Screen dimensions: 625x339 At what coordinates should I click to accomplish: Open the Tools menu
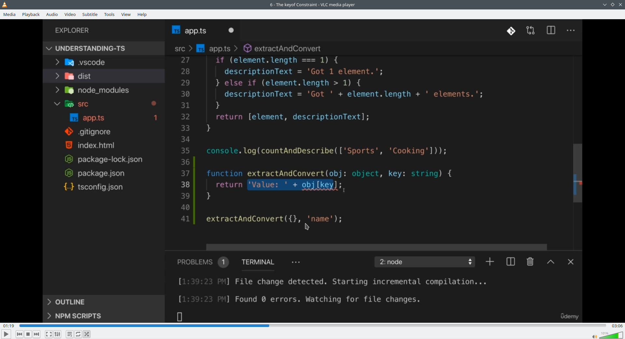tap(109, 14)
